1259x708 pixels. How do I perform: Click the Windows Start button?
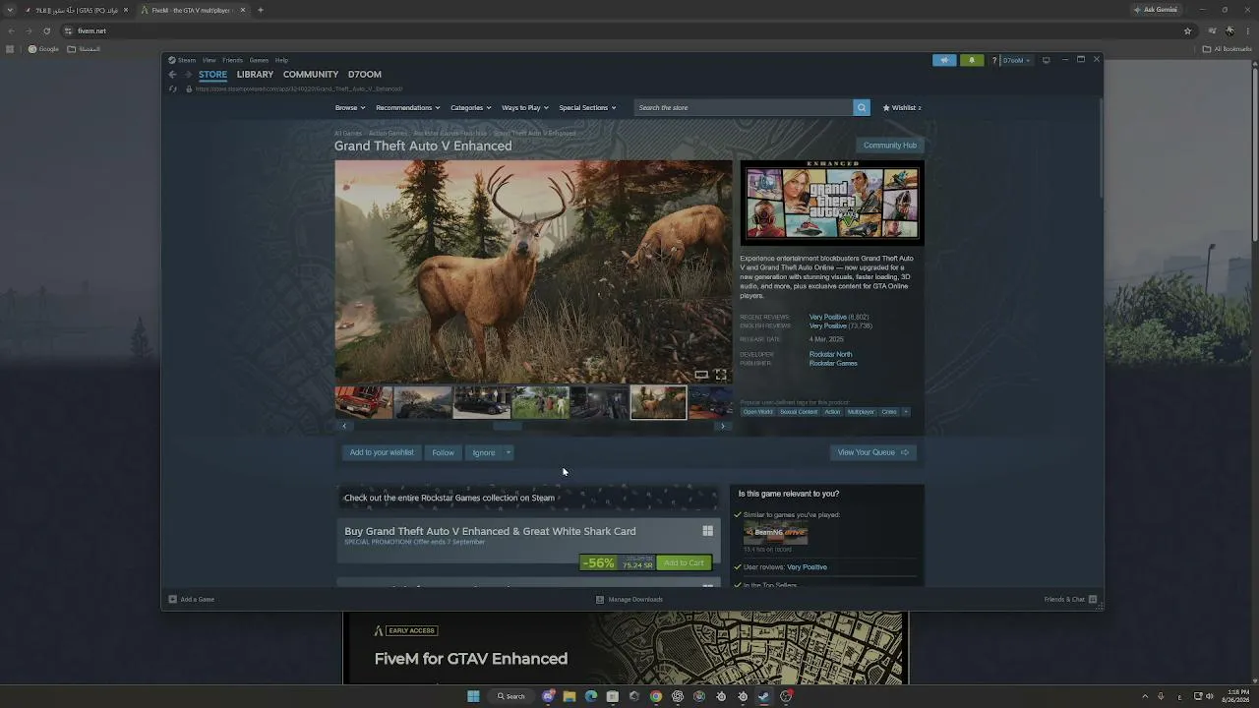point(473,696)
